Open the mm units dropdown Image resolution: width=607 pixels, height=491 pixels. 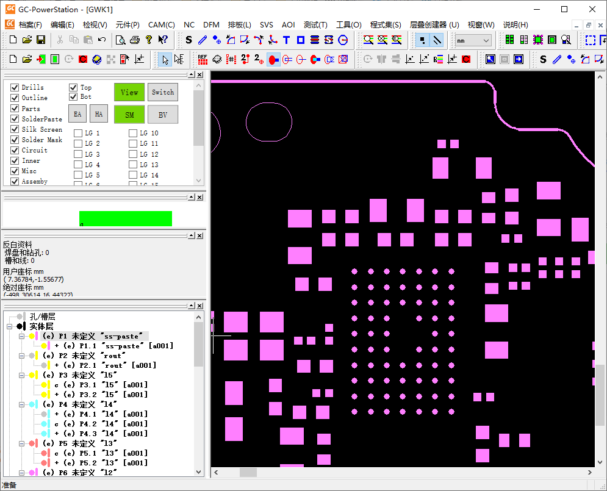[x=473, y=40]
